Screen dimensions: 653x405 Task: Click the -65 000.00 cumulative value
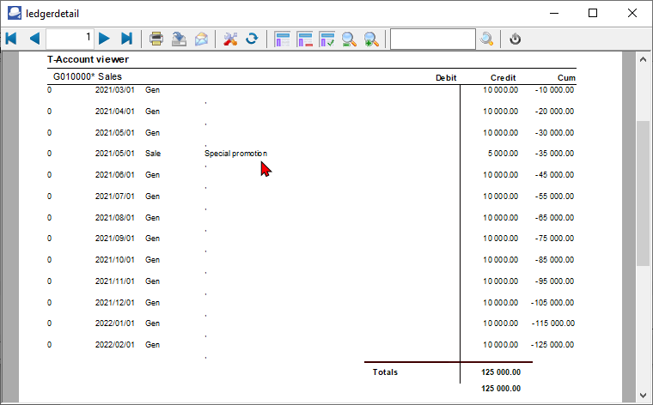(x=555, y=218)
